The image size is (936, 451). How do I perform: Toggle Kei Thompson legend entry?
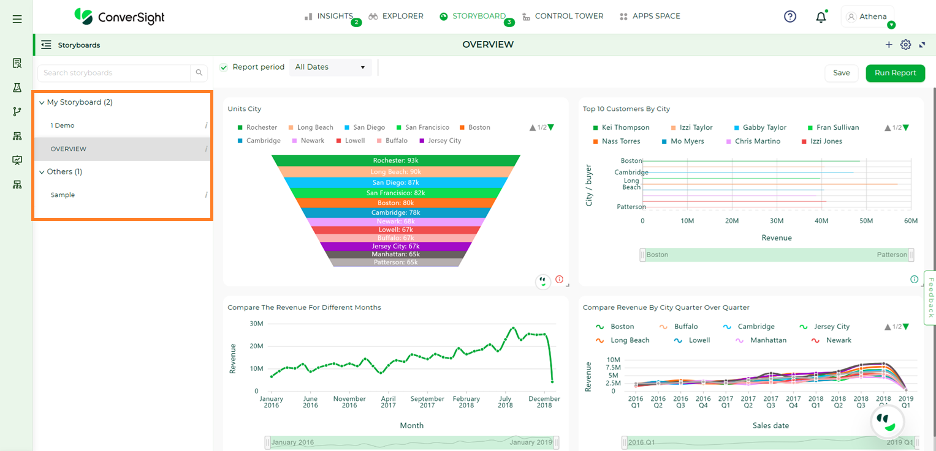tap(621, 127)
